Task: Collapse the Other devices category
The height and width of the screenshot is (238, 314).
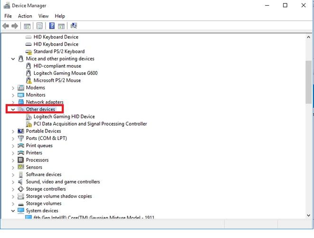Action: pyautogui.click(x=13, y=109)
